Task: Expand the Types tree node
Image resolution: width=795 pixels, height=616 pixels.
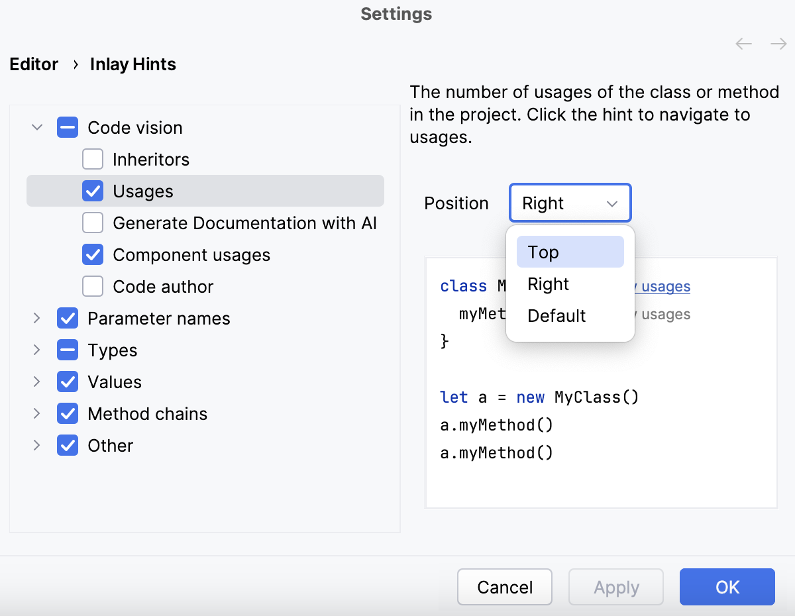Action: pos(37,350)
